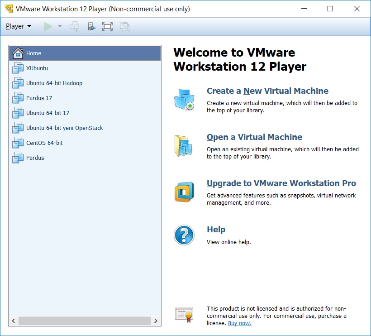Click the license certificate icon
This screenshot has width=371, height=336.
[x=184, y=315]
